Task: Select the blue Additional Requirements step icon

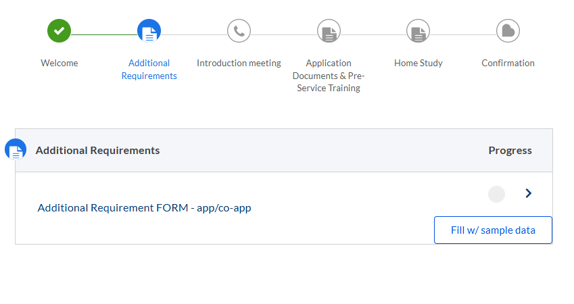Action: tap(149, 30)
